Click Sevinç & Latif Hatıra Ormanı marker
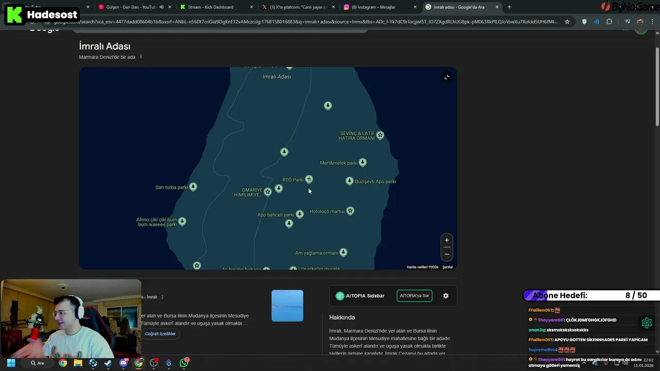Screen dimensions: 660x371 pos(380,135)
